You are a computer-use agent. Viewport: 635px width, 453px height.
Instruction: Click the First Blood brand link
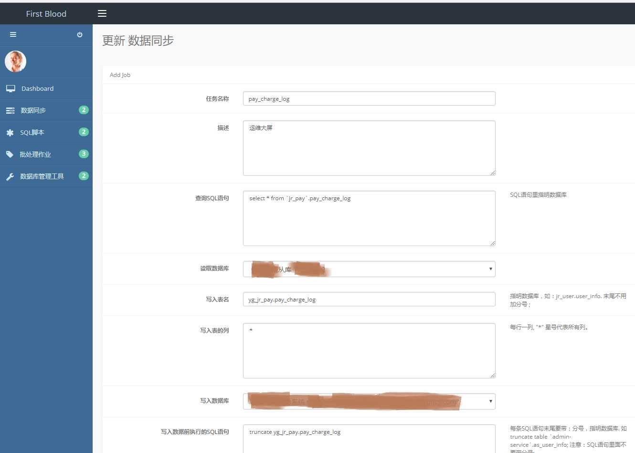tap(46, 14)
